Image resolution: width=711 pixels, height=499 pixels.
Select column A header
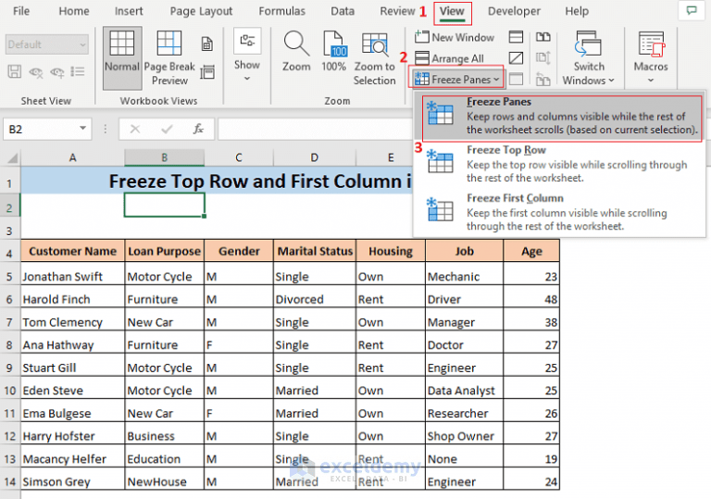pos(72,157)
